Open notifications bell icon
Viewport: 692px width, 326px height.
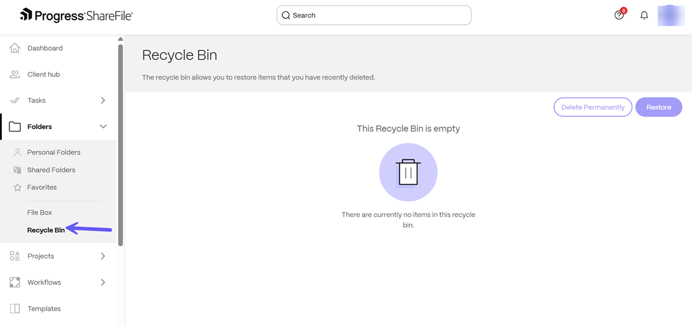[644, 16]
